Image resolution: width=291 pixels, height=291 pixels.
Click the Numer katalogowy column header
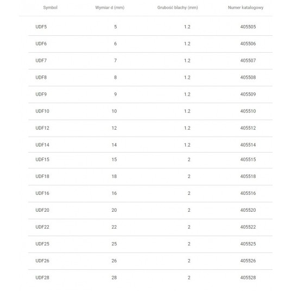pos(245,8)
